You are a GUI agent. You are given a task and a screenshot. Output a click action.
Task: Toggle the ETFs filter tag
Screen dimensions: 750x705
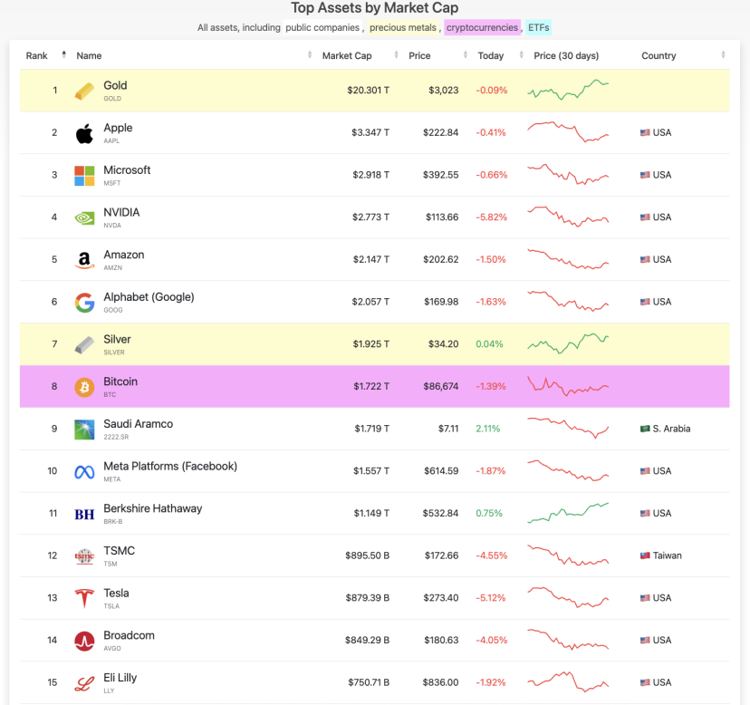(539, 28)
